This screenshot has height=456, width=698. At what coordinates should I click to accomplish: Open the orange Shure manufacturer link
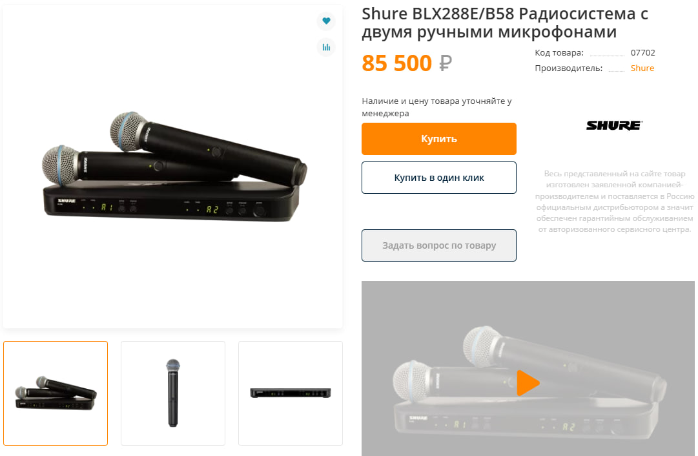642,68
